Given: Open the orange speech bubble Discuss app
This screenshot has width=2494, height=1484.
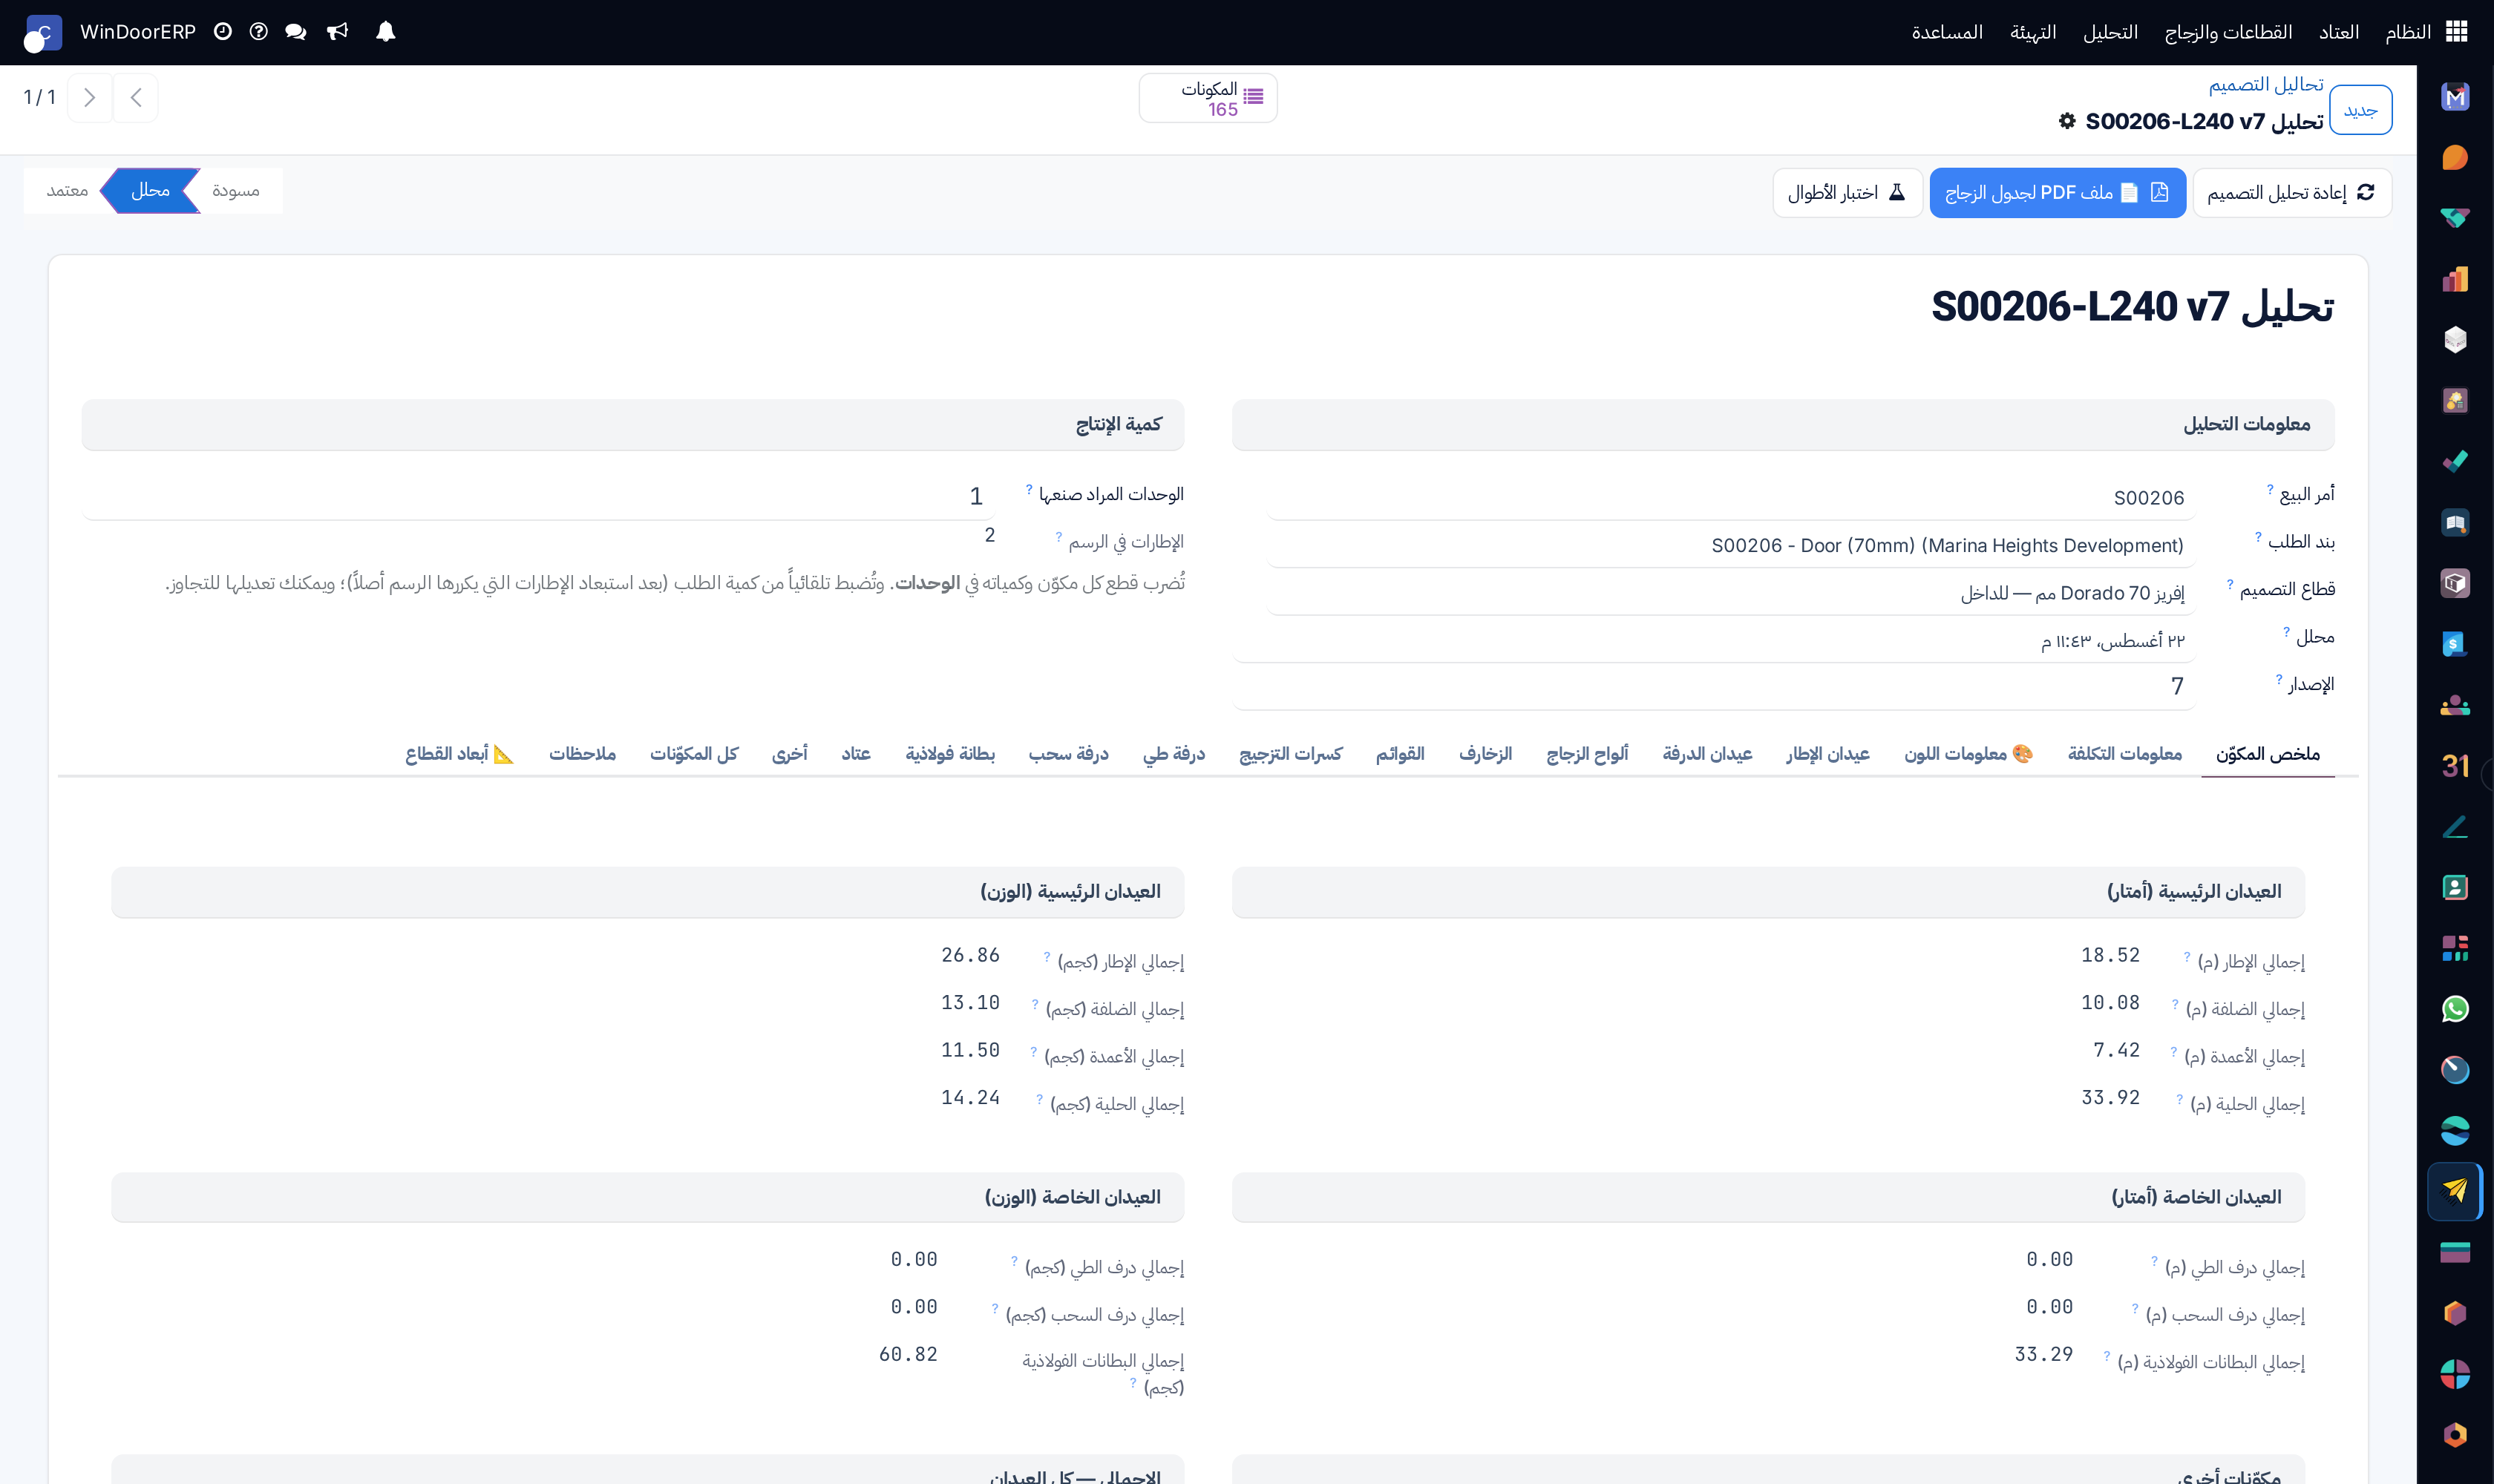Looking at the screenshot, I should pyautogui.click(x=2455, y=158).
